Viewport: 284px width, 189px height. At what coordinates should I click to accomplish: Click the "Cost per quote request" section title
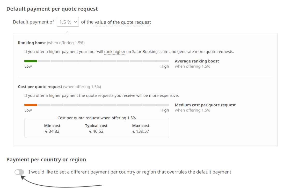click(40, 87)
